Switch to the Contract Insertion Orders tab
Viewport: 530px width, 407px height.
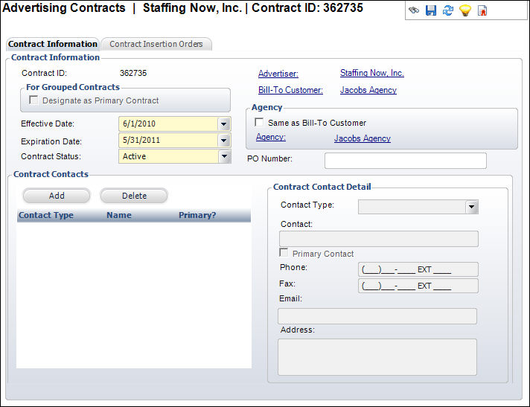click(156, 44)
